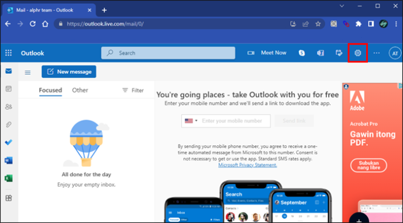Open the Files paperclip sidebar icon
The image size is (403, 223).
click(9, 124)
